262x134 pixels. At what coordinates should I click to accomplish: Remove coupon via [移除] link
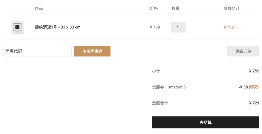pyautogui.click(x=254, y=87)
